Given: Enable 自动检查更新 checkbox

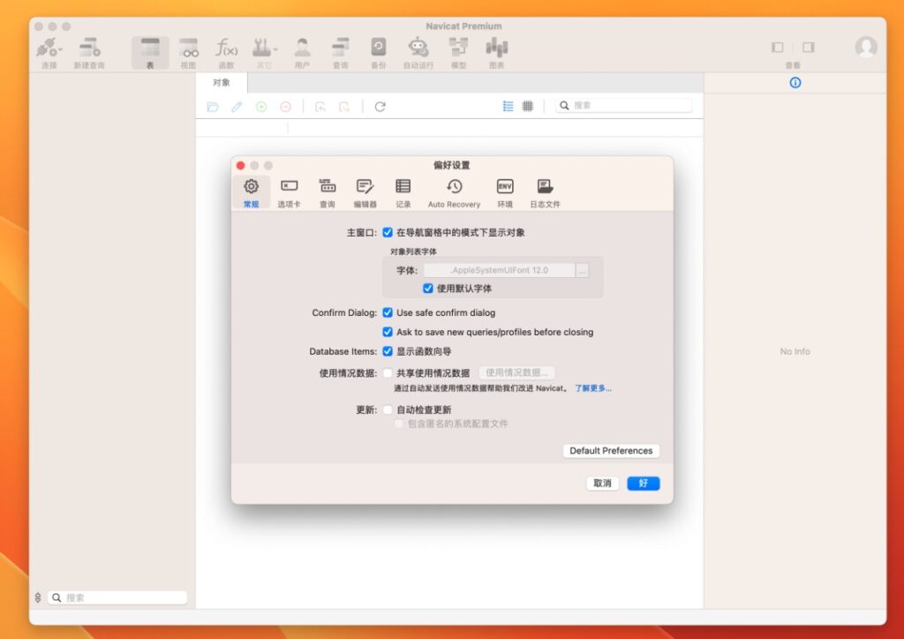Looking at the screenshot, I should (388, 410).
